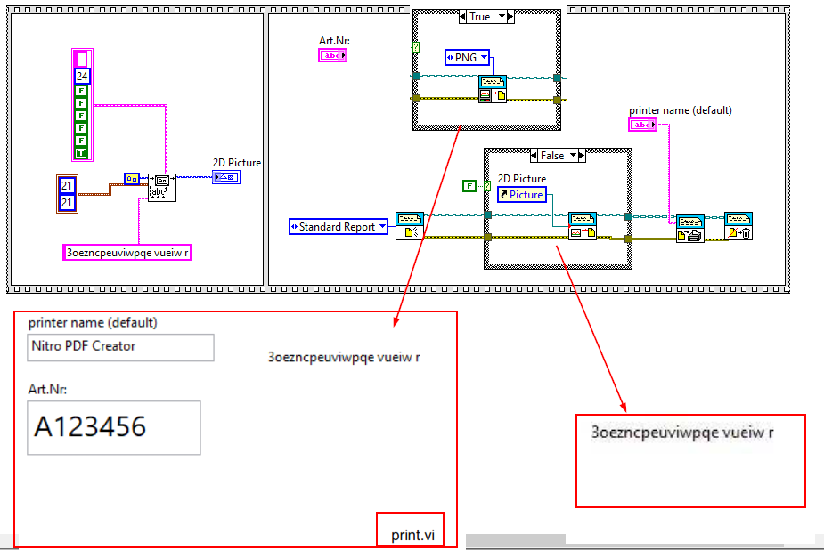Click the New Report VI icon

410,226
